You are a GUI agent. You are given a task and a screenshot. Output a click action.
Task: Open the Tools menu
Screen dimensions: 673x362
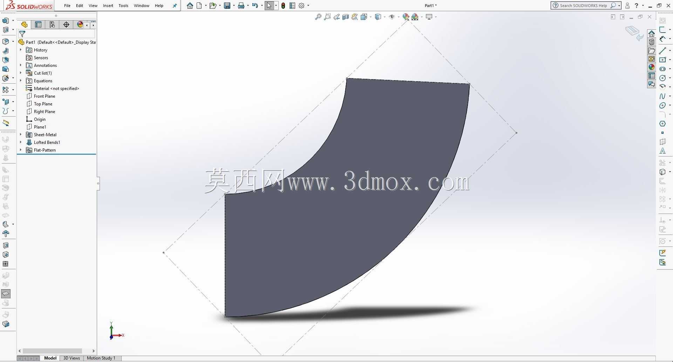(x=123, y=6)
